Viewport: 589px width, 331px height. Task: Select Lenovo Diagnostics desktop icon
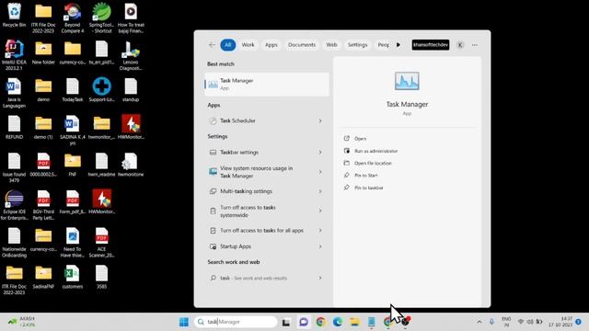click(x=131, y=55)
